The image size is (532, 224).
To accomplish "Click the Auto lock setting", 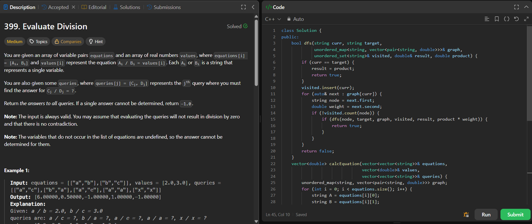I will tap(296, 19).
